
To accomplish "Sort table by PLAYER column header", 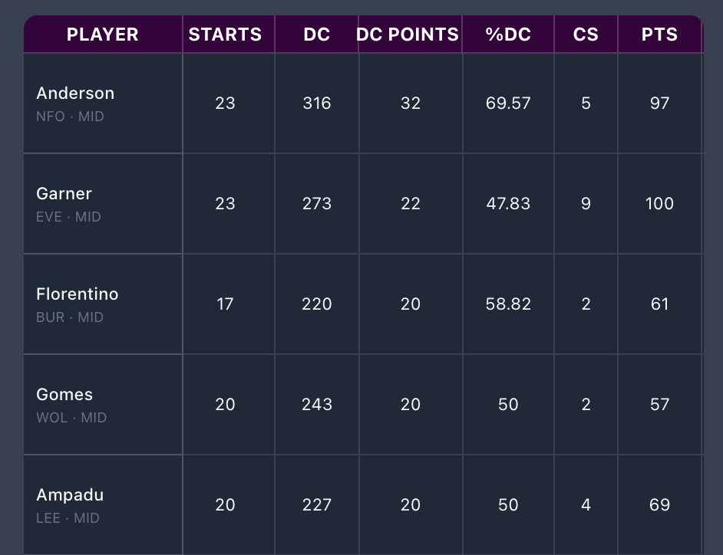I will [103, 34].
